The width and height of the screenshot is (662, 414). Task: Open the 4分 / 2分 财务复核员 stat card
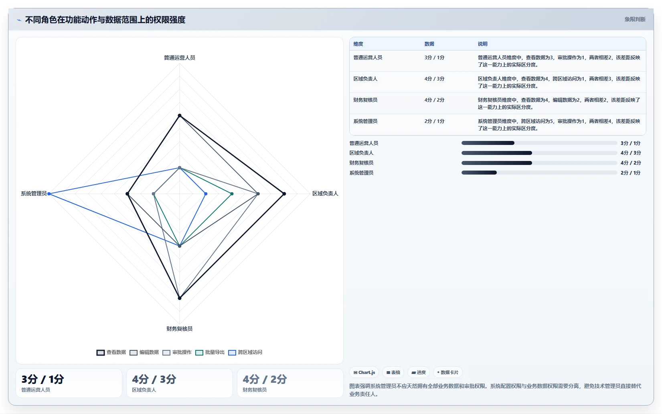pyautogui.click(x=290, y=383)
